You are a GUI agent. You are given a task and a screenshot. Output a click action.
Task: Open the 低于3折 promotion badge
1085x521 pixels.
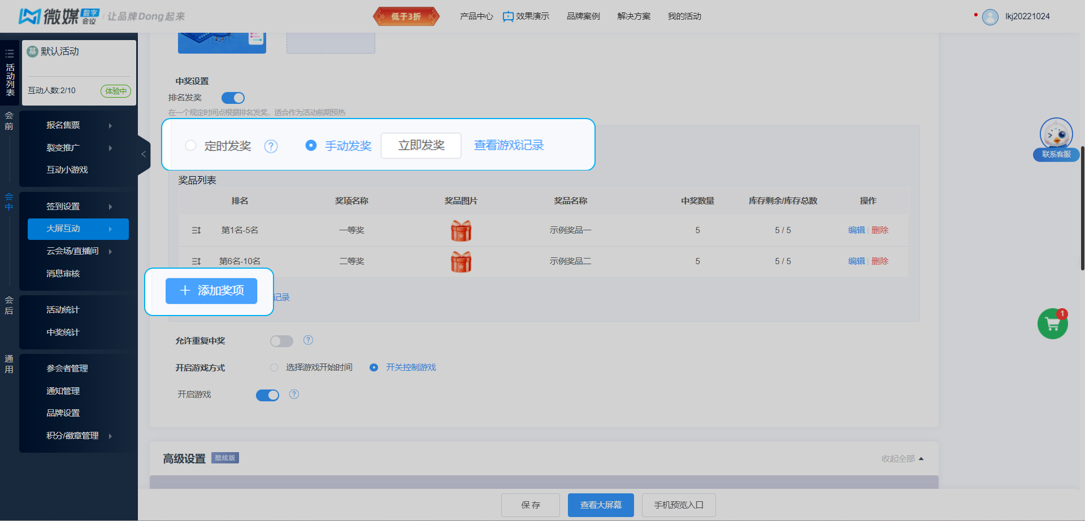coord(406,16)
